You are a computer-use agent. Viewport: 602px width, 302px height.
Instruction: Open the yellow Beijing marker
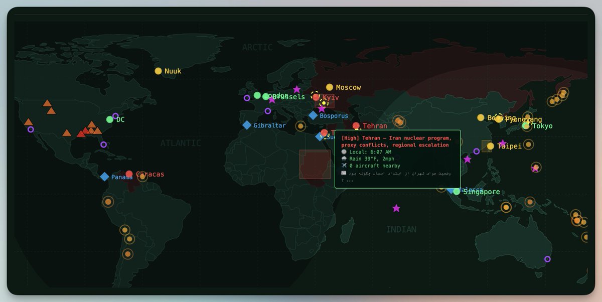tap(481, 117)
